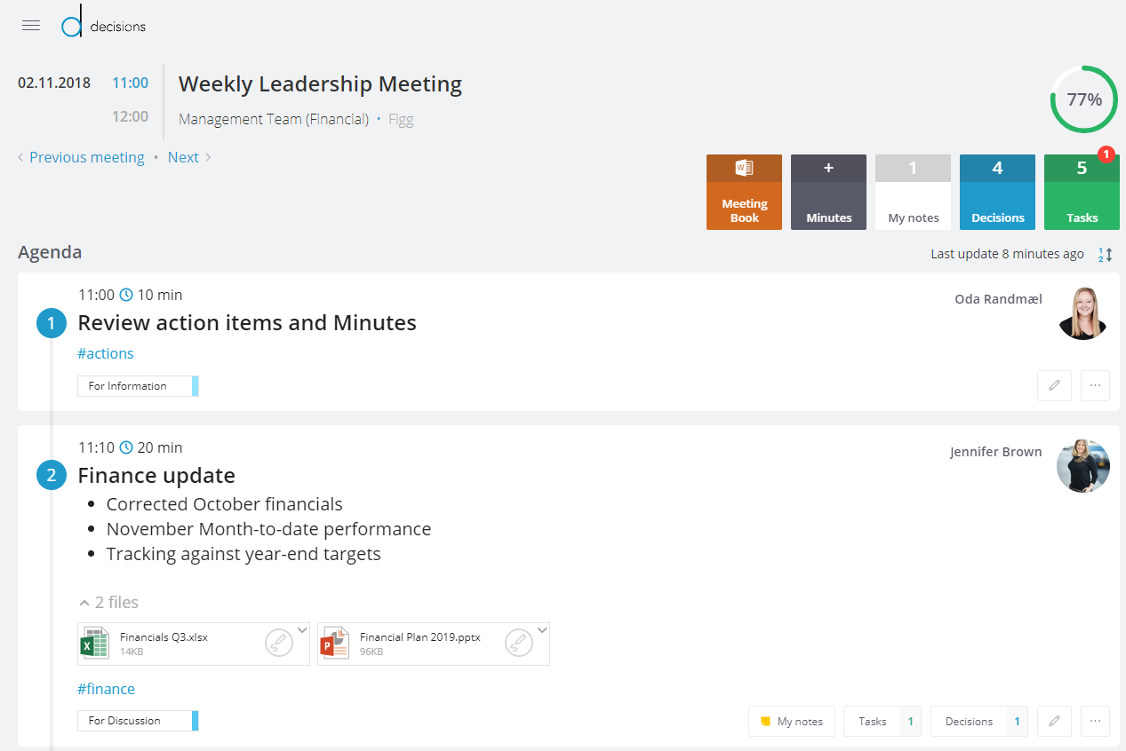Click the agenda sort order icon
1126x751 pixels.
point(1106,255)
